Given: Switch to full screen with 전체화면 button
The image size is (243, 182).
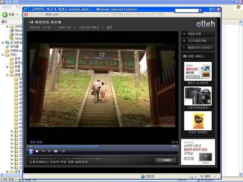Looking at the screenshot, I should click(x=165, y=160).
